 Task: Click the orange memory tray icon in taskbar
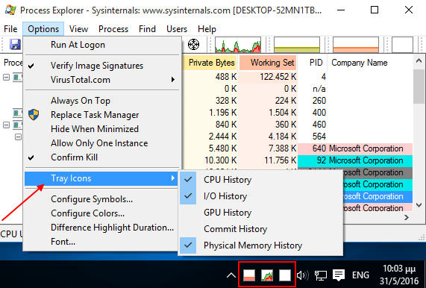[x=249, y=275]
